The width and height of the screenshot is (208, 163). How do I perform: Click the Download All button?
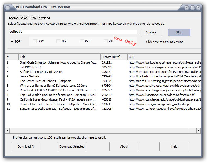point(26,146)
